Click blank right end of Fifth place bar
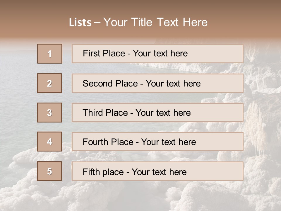Viewport: 281px width, 211px height. point(222,171)
